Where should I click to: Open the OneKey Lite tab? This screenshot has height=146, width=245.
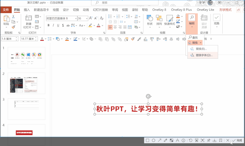(x=205, y=10)
